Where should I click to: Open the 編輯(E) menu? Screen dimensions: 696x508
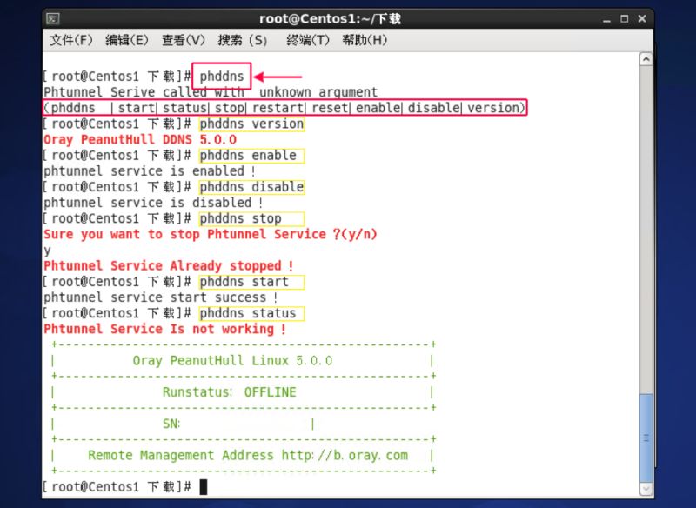click(127, 40)
